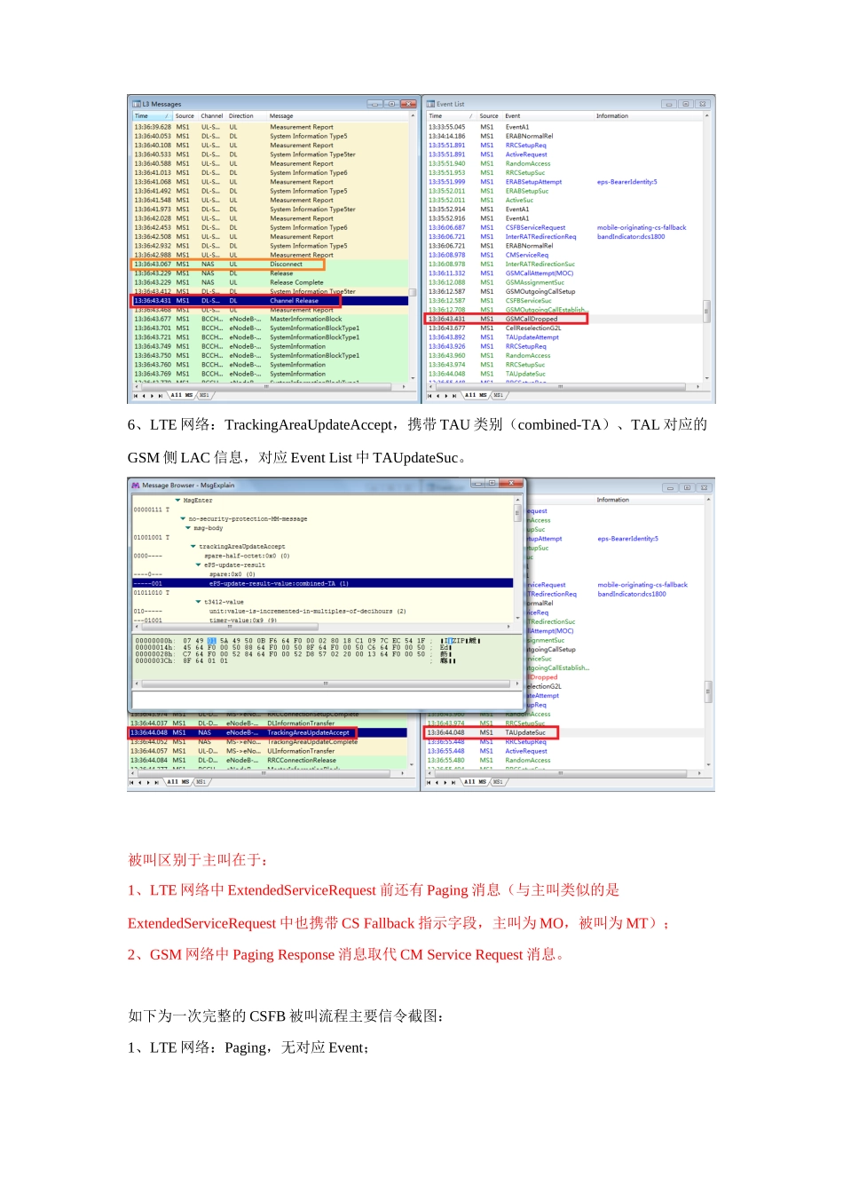Viewport: 843px width, 1193px height.
Task: Click eps-BearerIdentity:5 in upper Event List
Action: coord(627,182)
